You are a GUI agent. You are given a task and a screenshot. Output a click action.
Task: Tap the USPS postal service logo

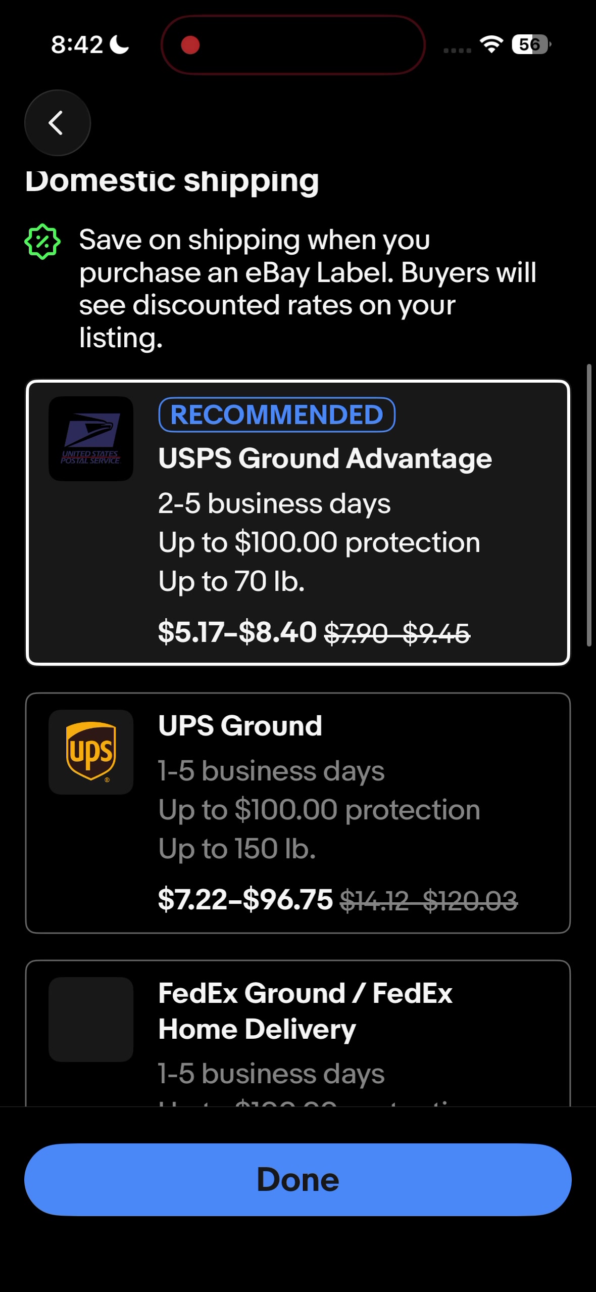point(91,438)
